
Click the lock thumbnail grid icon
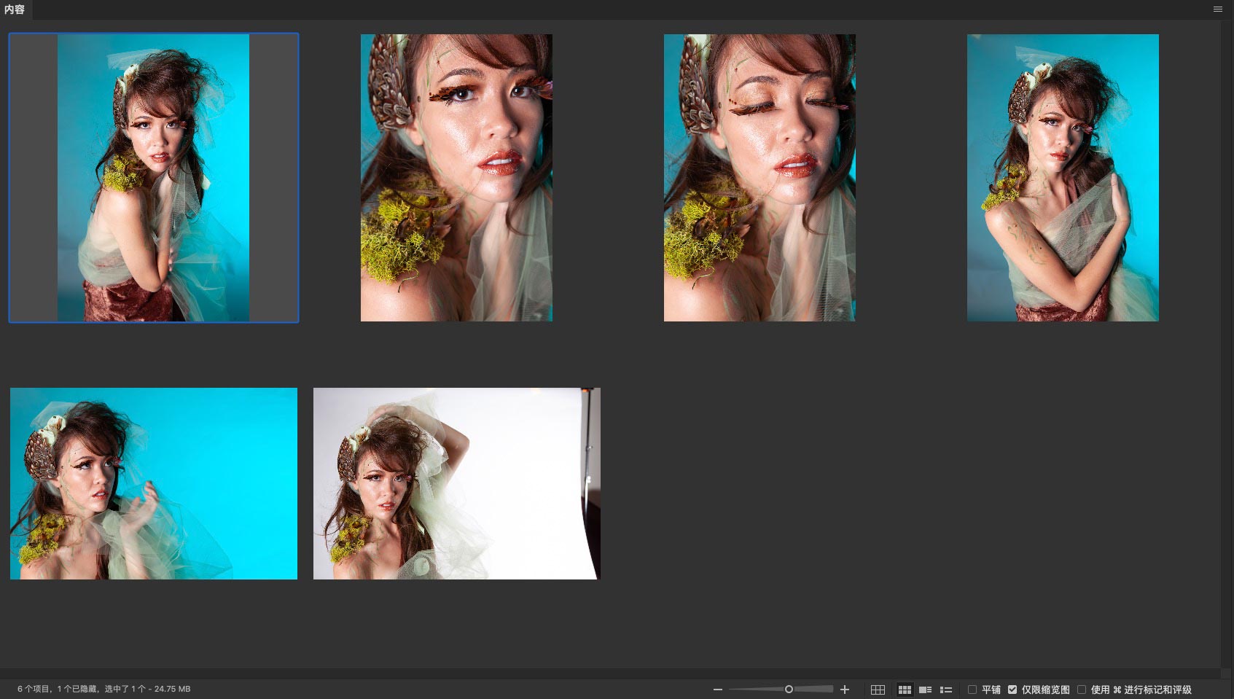[x=878, y=690]
